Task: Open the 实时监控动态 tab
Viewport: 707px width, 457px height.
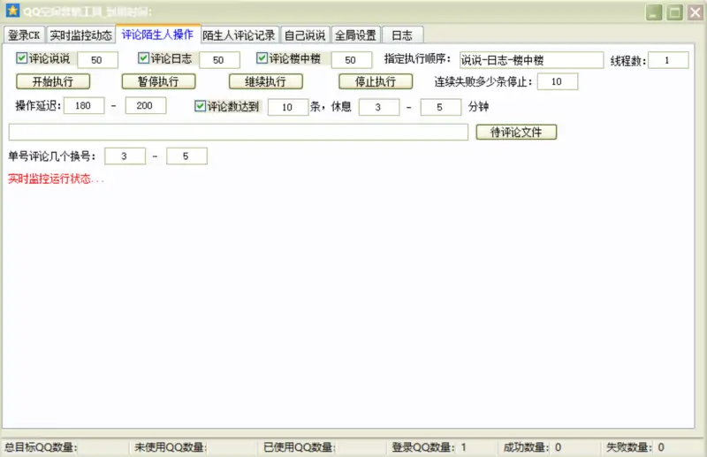Action: (80, 35)
